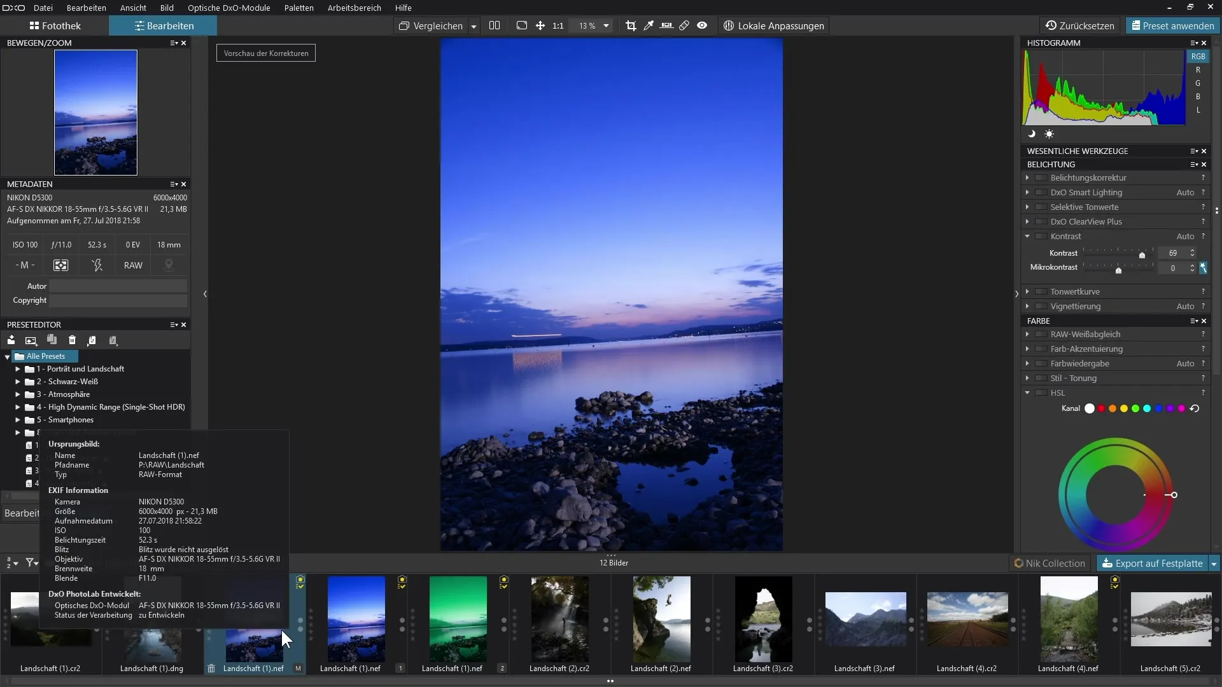This screenshot has height=687, width=1222.
Task: Toggle highlight clipping sun icon
Action: tap(1049, 134)
